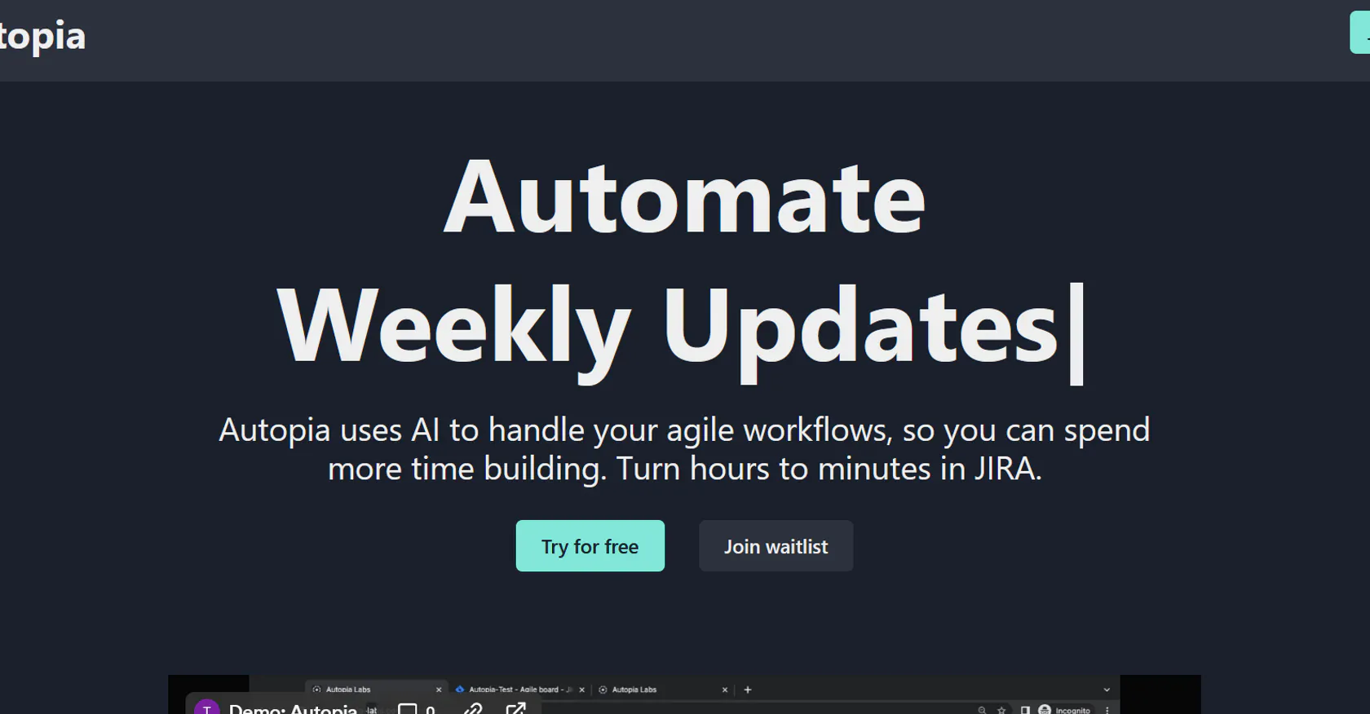Open the 'Demo: Autopia' video title
The width and height of the screenshot is (1370, 714).
coord(293,708)
